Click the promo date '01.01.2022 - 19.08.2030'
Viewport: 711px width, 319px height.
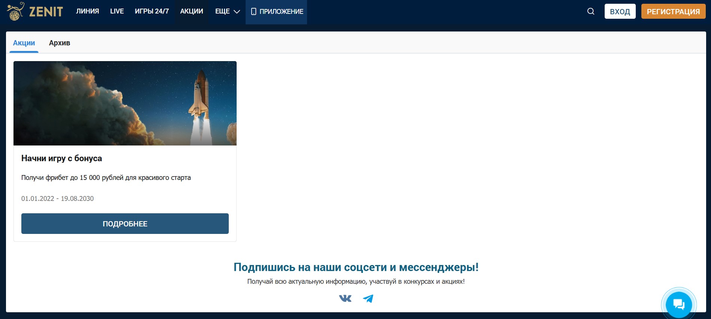[x=57, y=199]
